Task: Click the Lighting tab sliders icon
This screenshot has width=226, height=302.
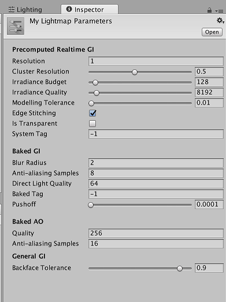Action: (12, 9)
